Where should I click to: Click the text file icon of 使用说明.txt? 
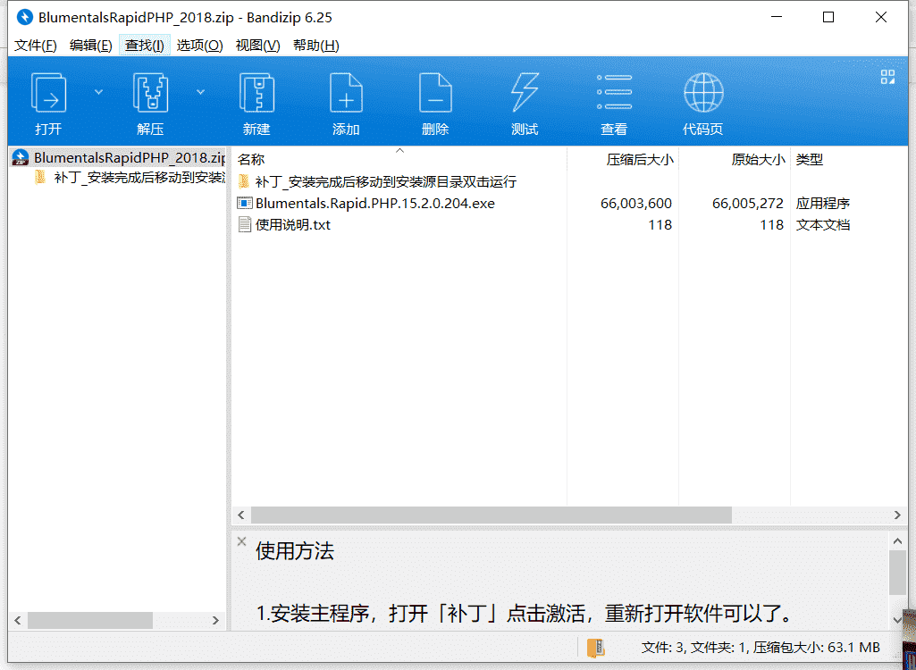click(244, 224)
